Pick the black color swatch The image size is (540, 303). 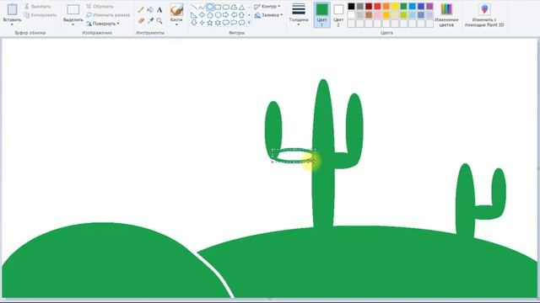coord(351,6)
